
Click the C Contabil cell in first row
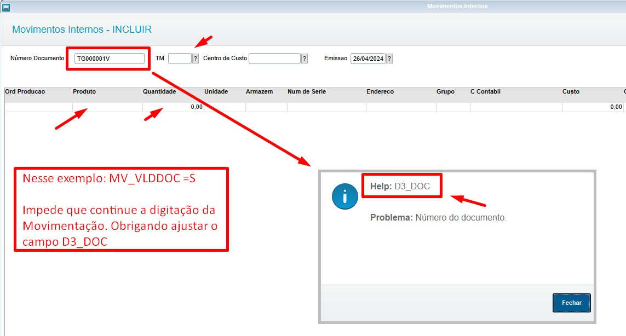point(516,107)
